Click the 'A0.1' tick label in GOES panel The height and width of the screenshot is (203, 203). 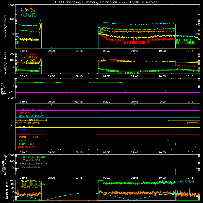(11, 92)
